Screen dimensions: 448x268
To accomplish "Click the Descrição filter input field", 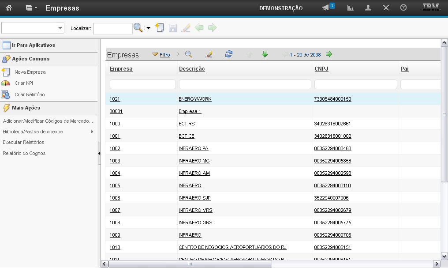I will (x=245, y=84).
